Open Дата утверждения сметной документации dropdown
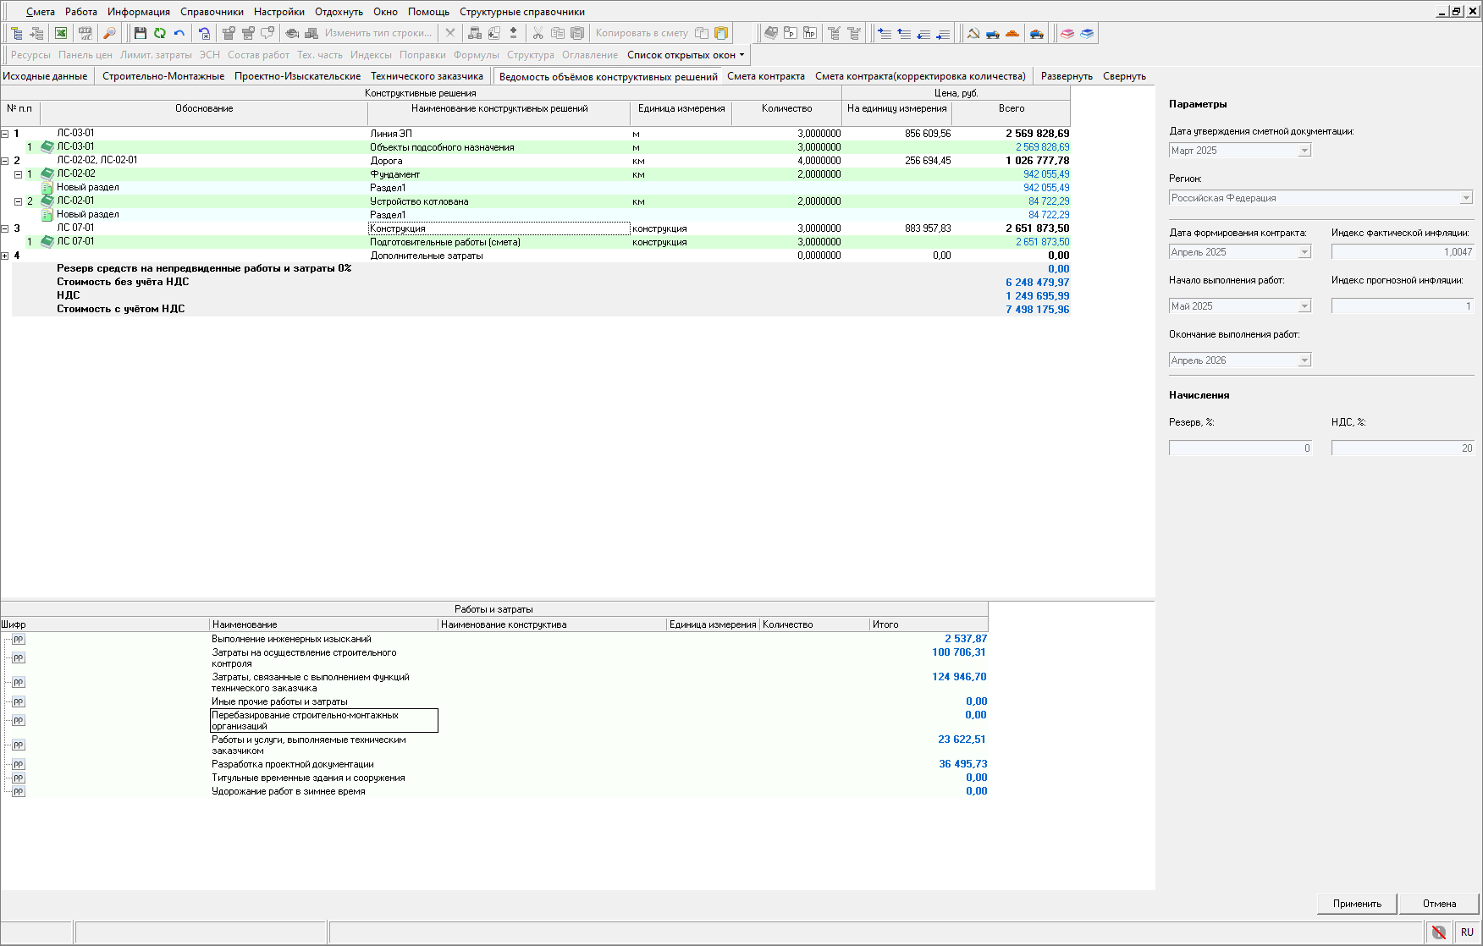 coord(1304,151)
